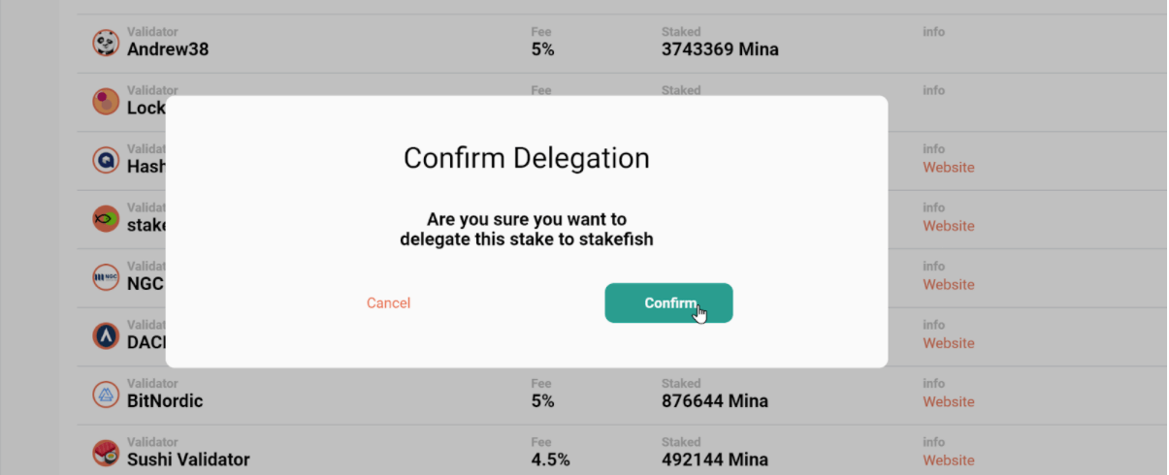
Task: Open the Website link in the Hash row
Action: (x=948, y=168)
